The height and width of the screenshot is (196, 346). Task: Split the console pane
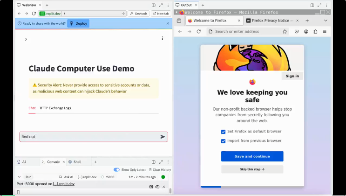click(x=154, y=162)
